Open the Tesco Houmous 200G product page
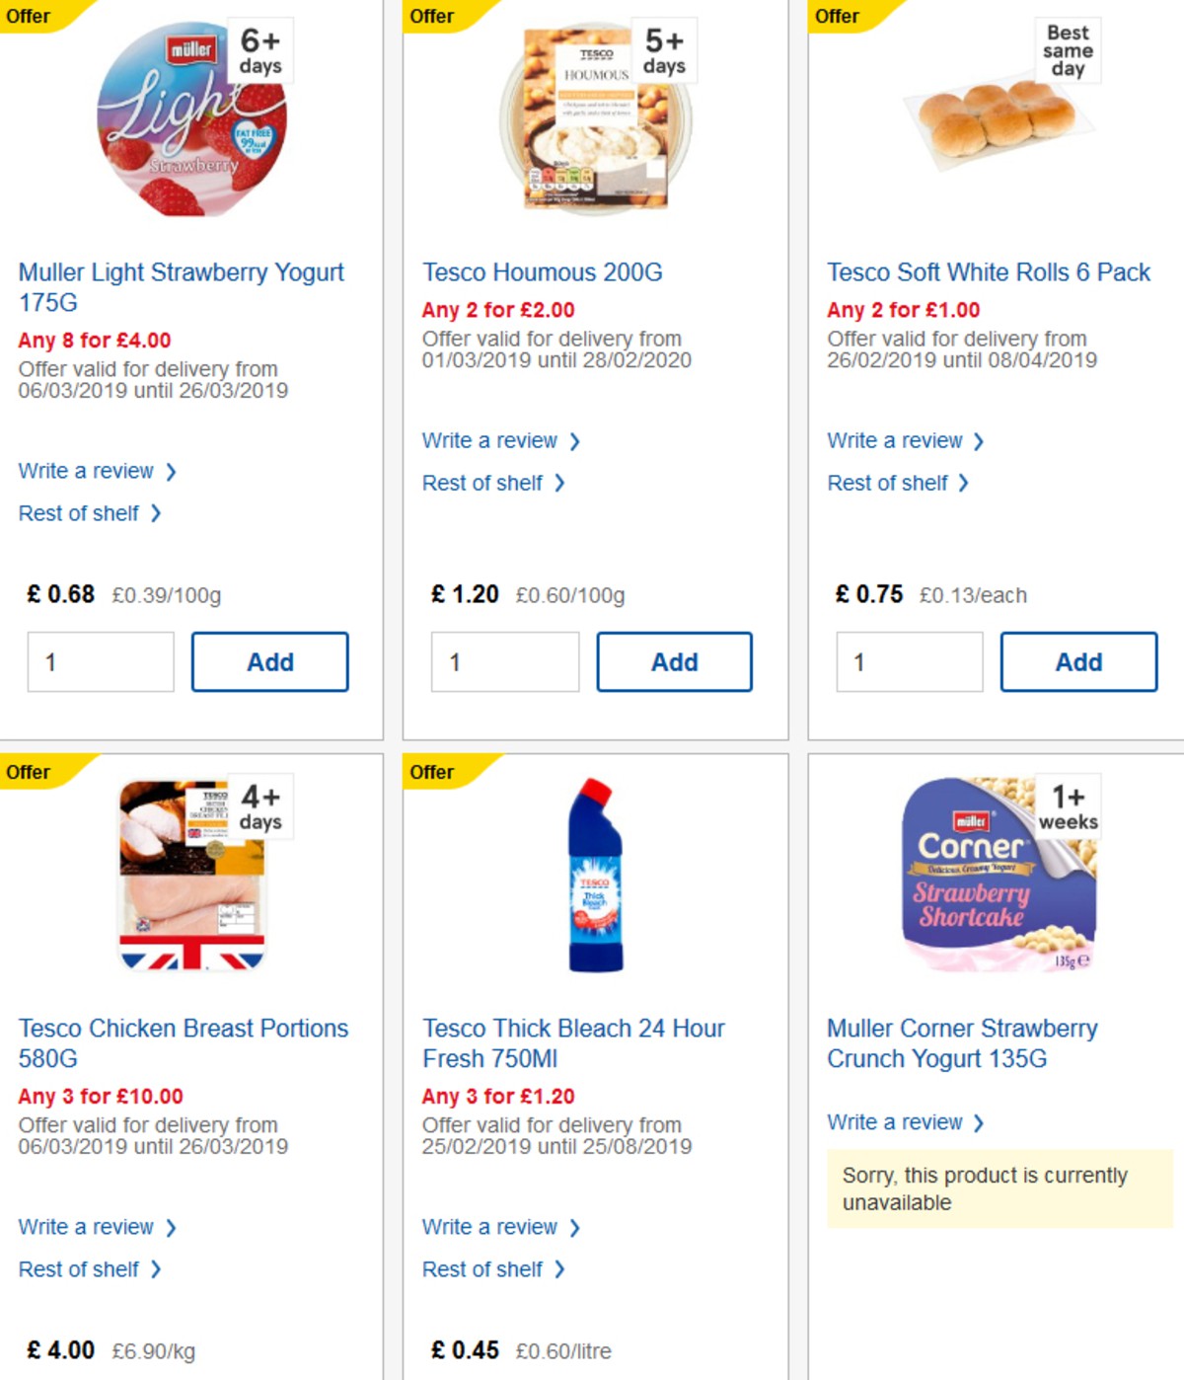 [542, 271]
